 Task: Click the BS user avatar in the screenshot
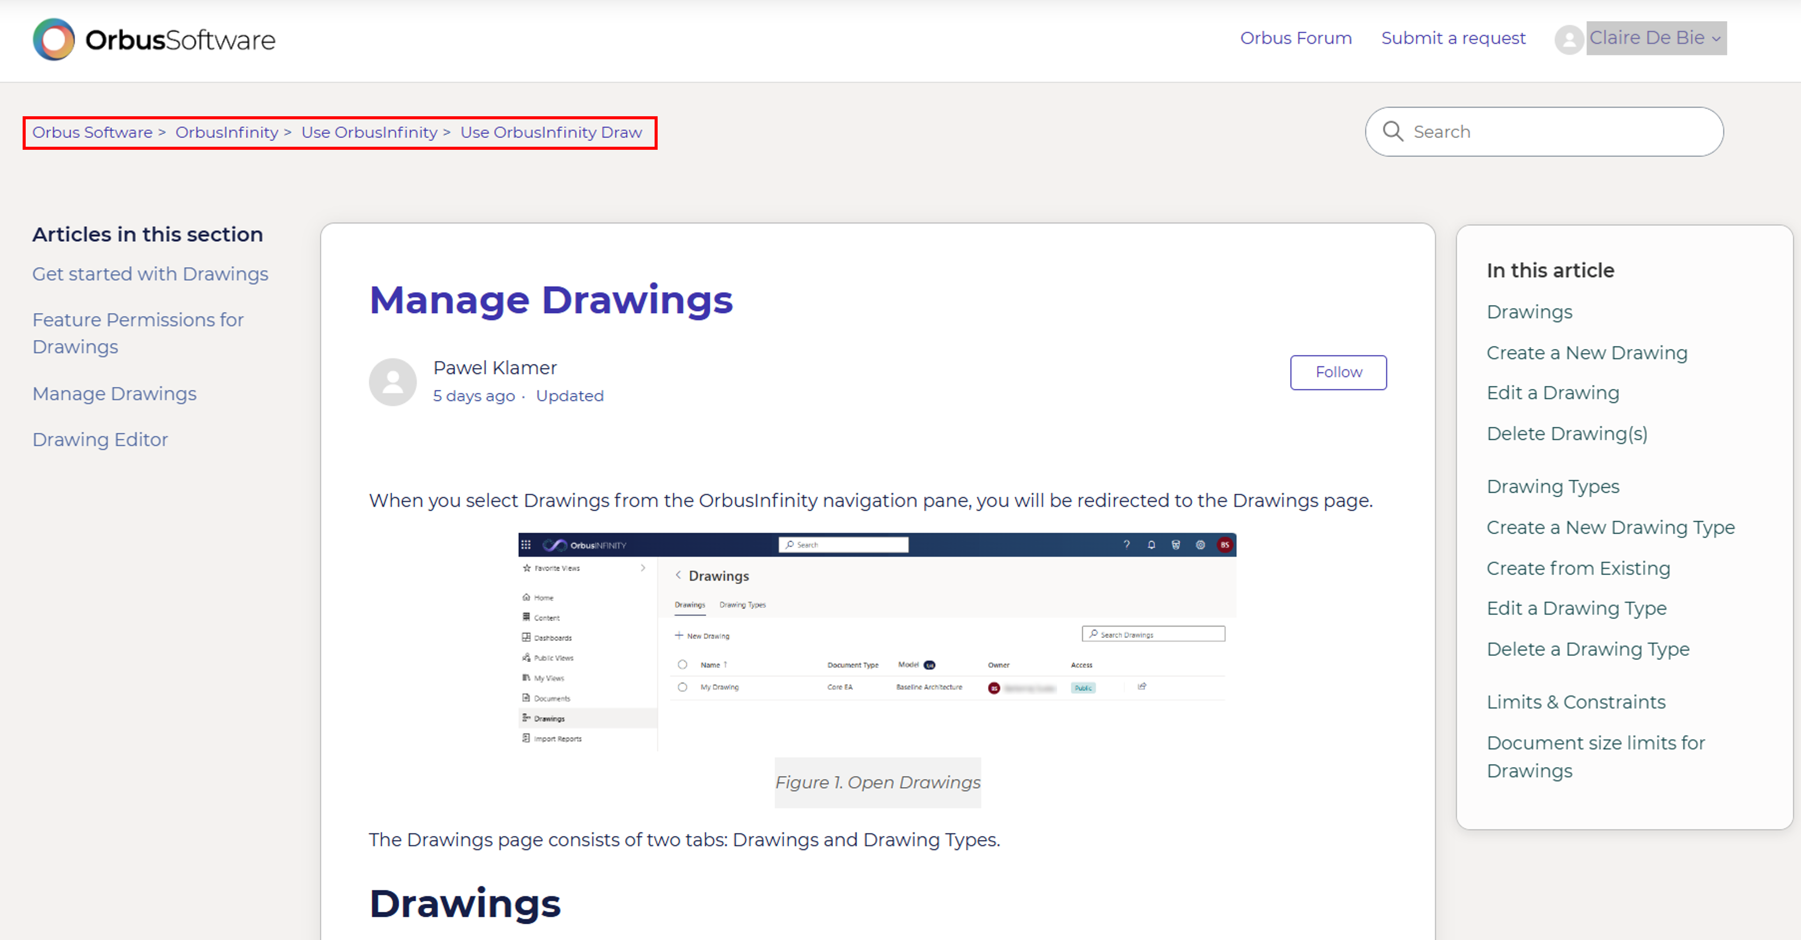[x=1225, y=544]
